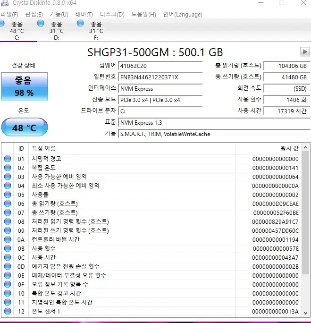Click the drive letter field C:

(x=160, y=111)
